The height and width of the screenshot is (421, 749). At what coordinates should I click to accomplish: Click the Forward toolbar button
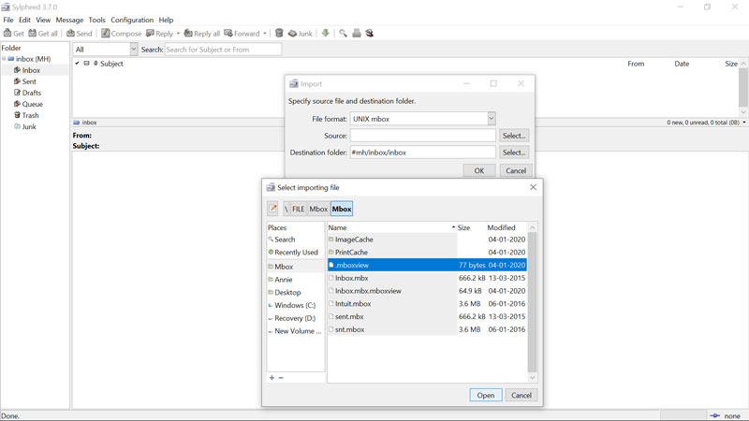click(x=242, y=34)
